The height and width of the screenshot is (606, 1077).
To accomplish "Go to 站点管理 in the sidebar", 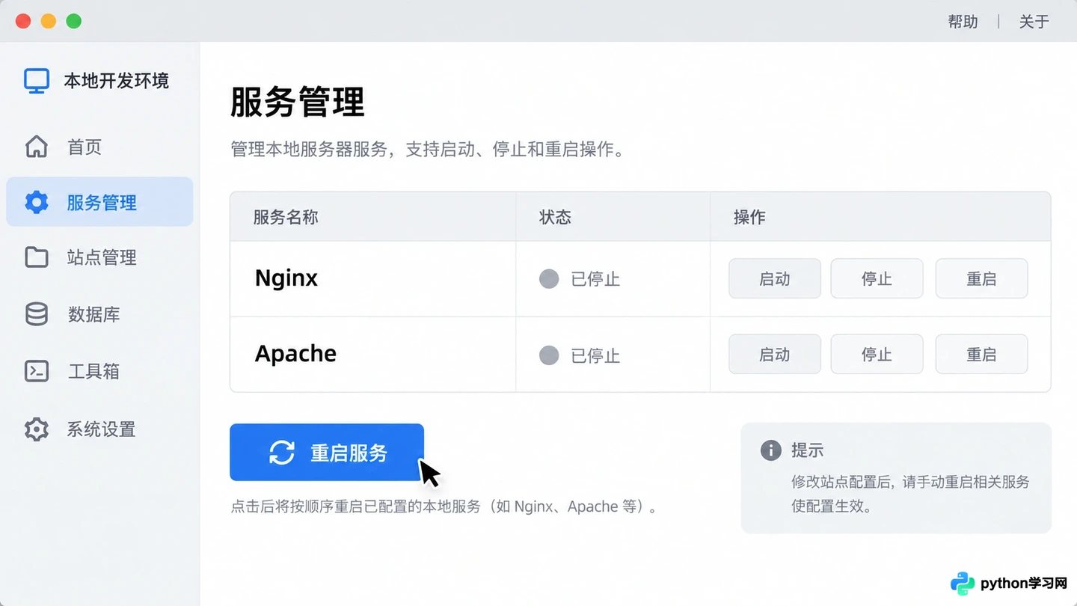I will tap(99, 257).
